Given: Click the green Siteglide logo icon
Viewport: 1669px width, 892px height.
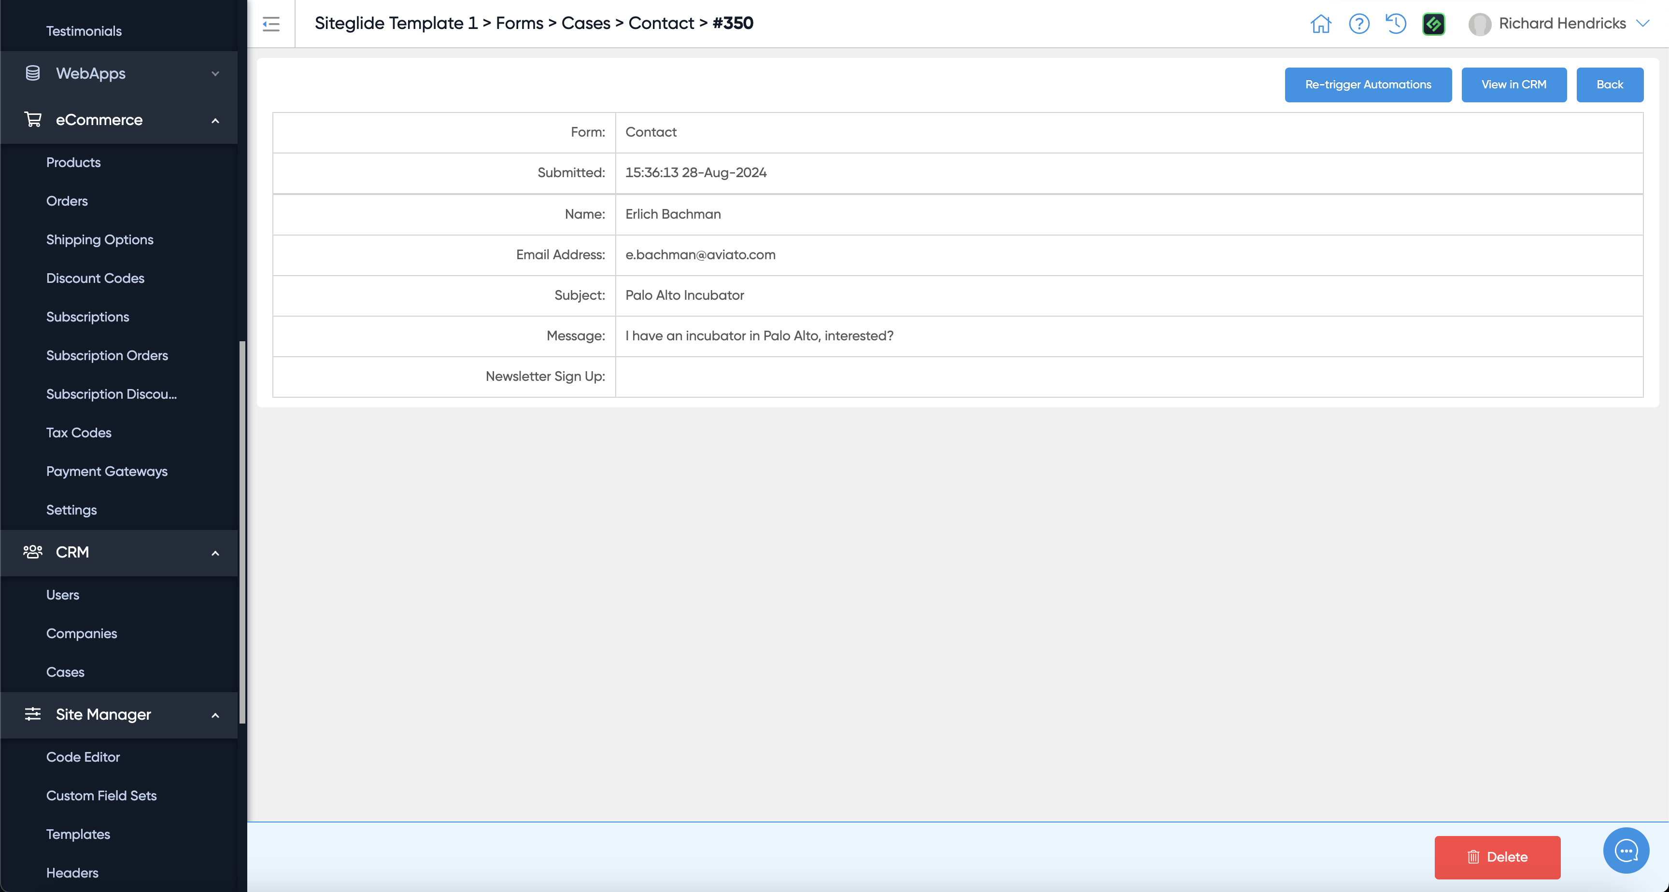Looking at the screenshot, I should (1433, 24).
